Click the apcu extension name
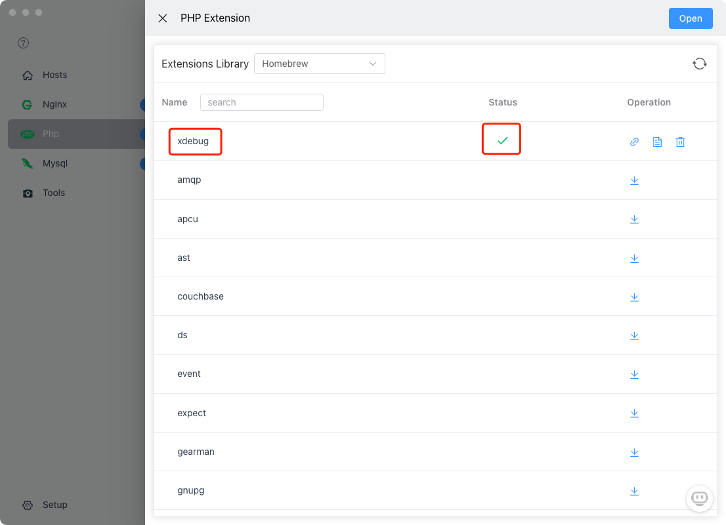This screenshot has width=726, height=525. 188,220
